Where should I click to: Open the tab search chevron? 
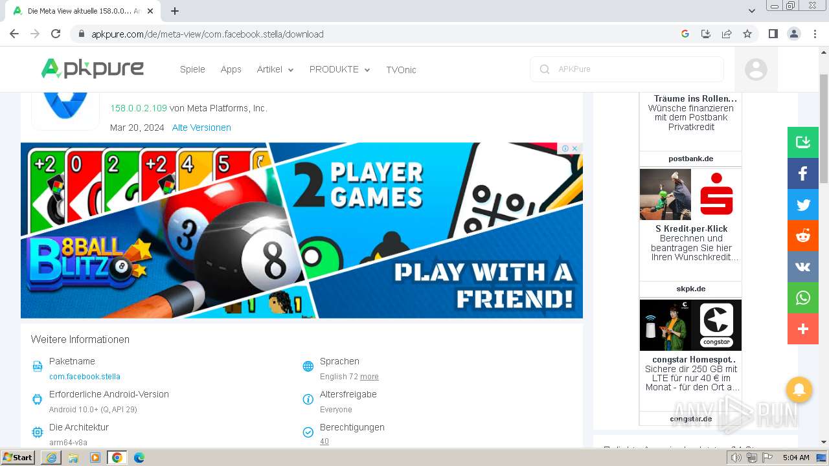click(x=752, y=11)
